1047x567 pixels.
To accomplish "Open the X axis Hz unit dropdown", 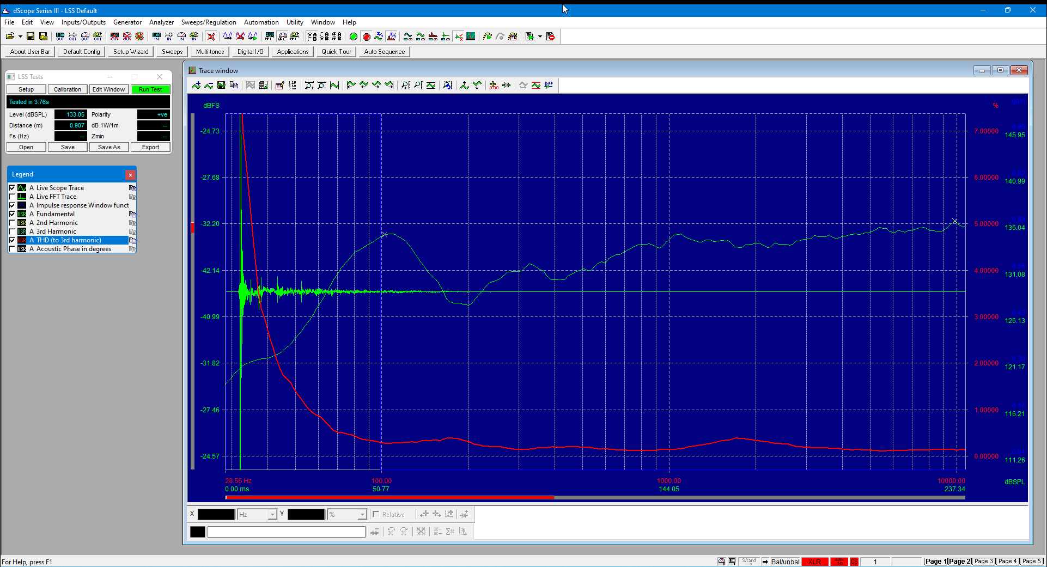I will 272,515.
